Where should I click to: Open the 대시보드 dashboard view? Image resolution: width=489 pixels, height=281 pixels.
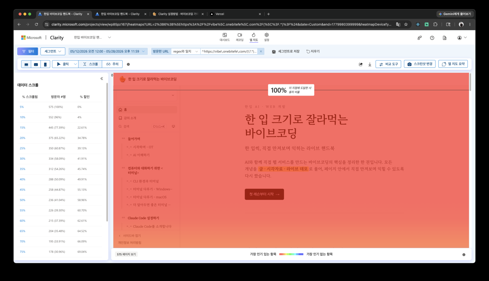225,37
